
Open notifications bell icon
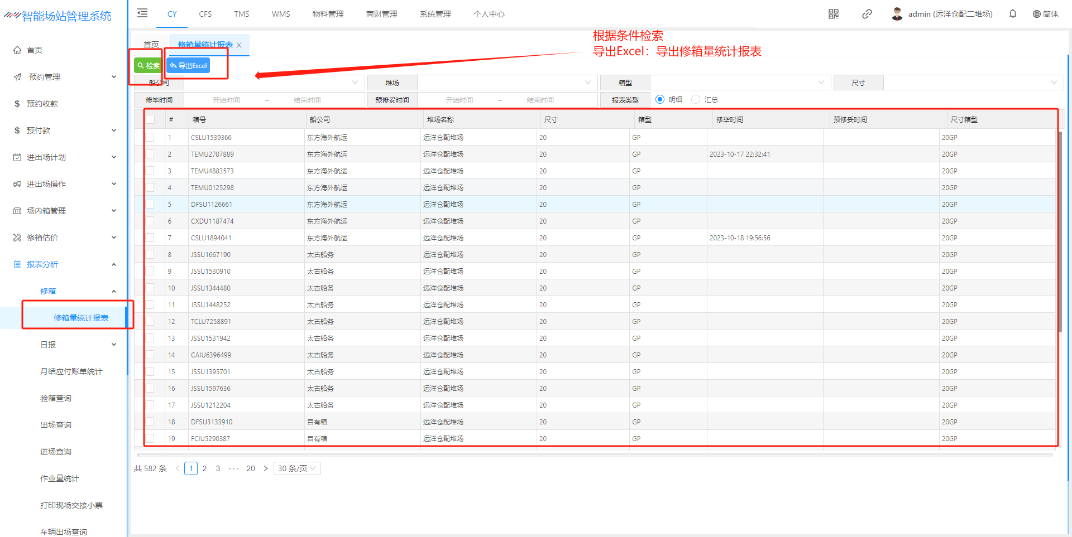point(1012,14)
